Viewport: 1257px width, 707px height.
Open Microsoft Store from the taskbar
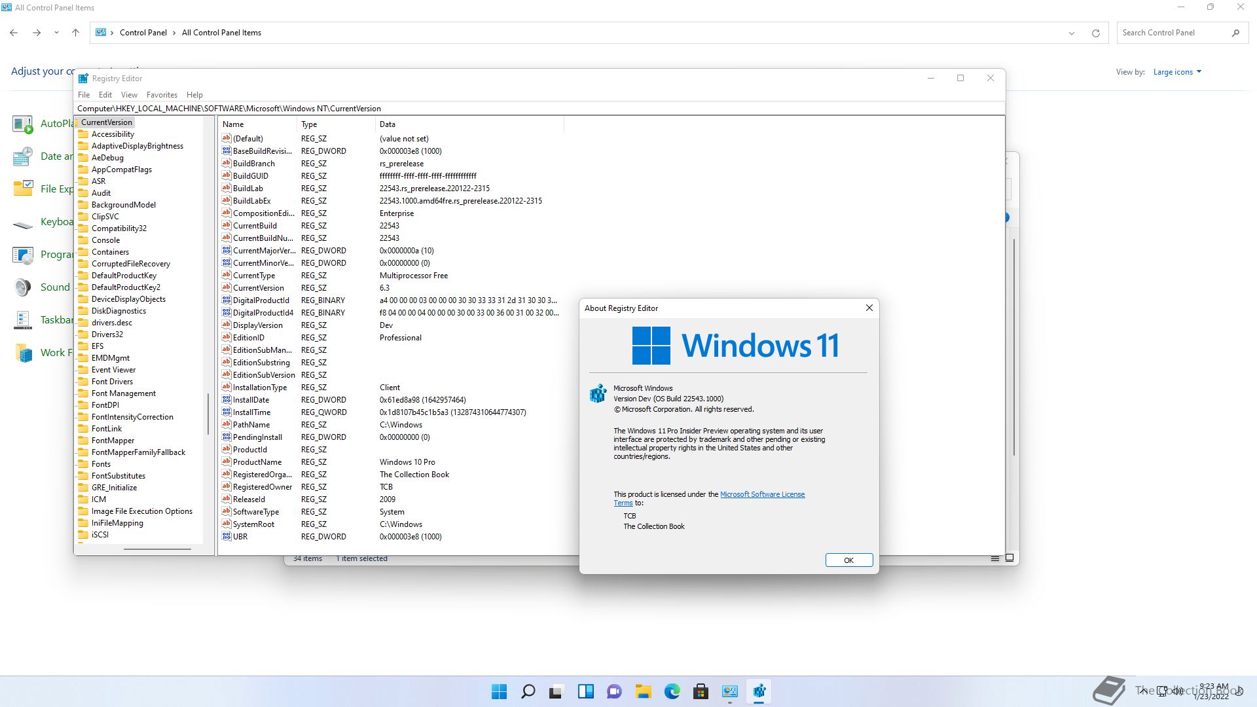701,691
